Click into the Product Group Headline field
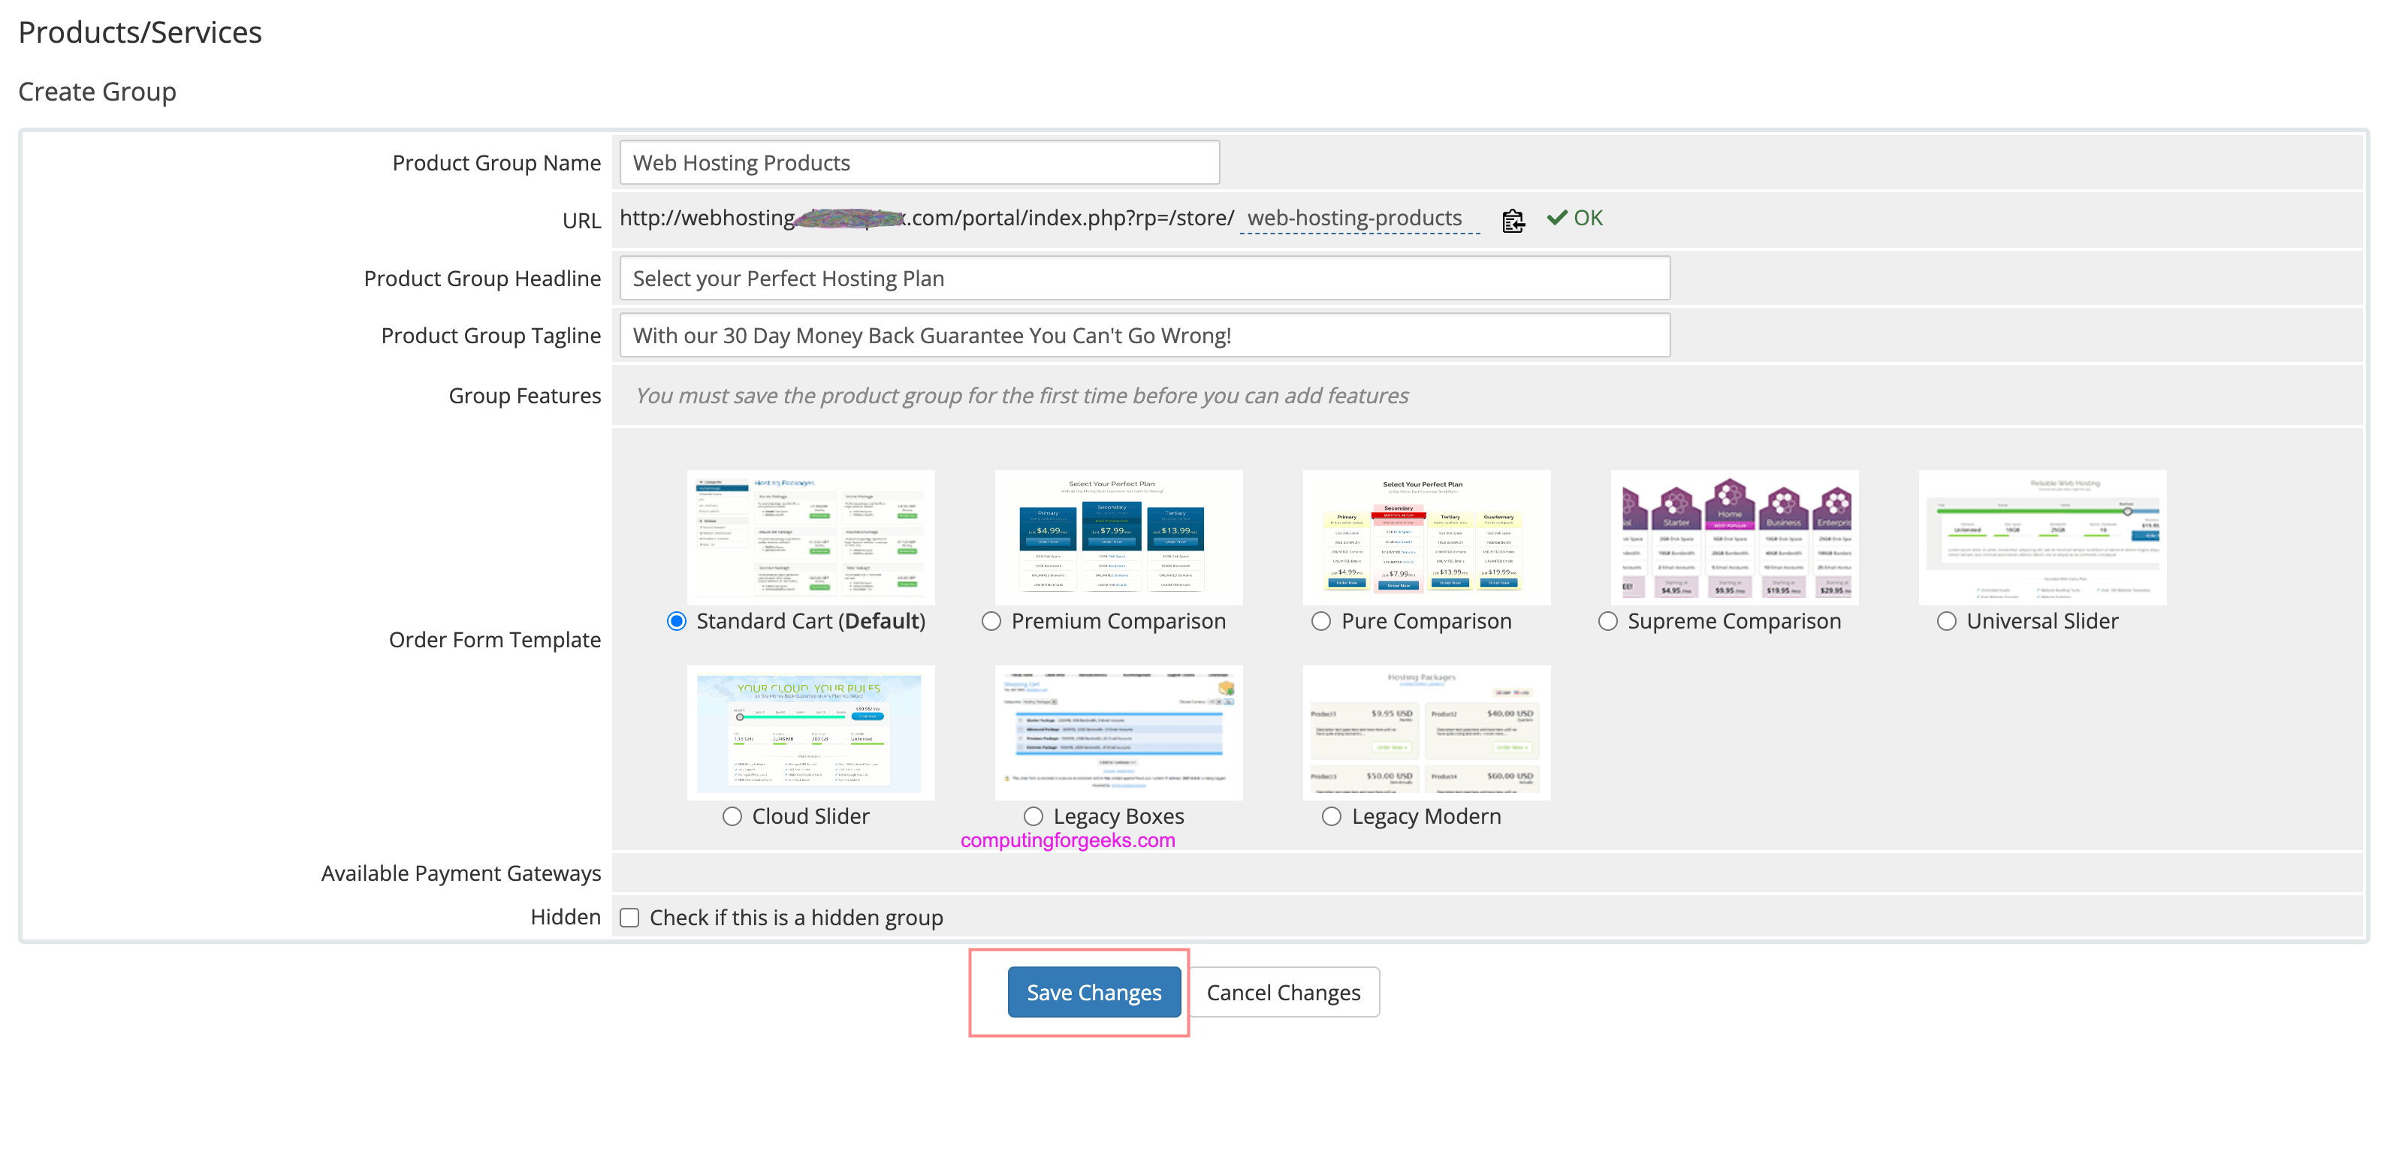This screenshot has width=2393, height=1170. point(1145,279)
